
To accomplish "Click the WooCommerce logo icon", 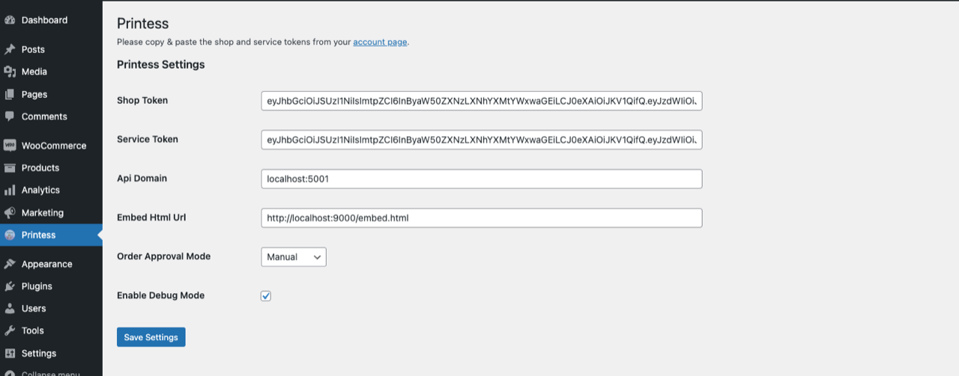I will click(10, 146).
